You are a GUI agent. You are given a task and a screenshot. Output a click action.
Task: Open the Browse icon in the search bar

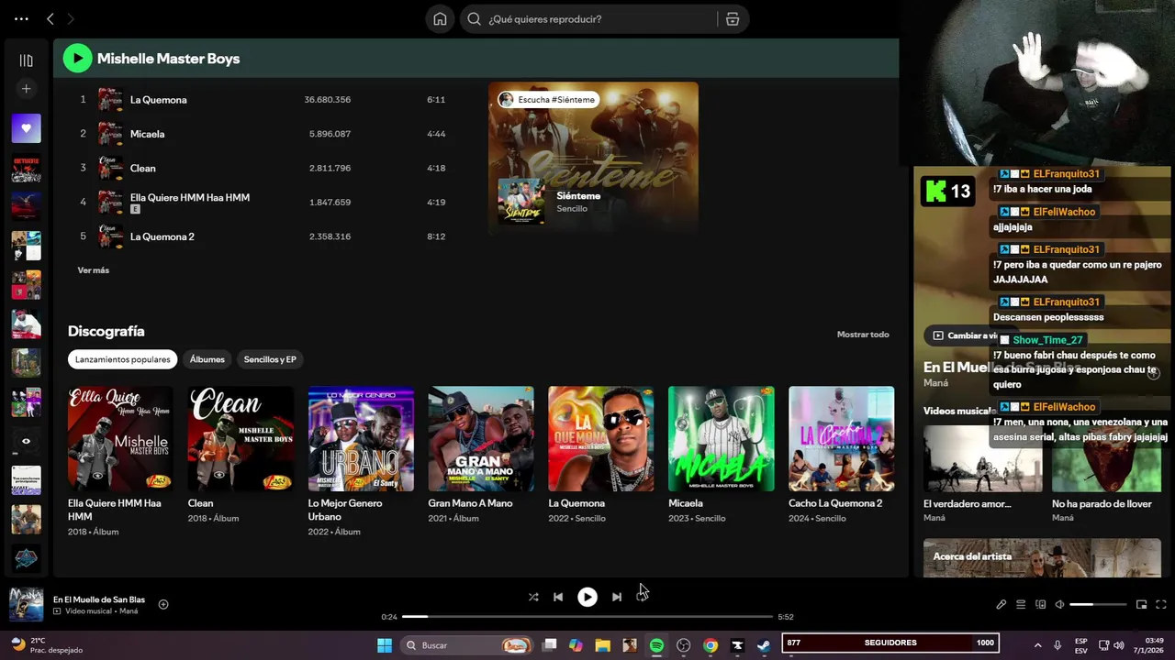pyautogui.click(x=733, y=19)
